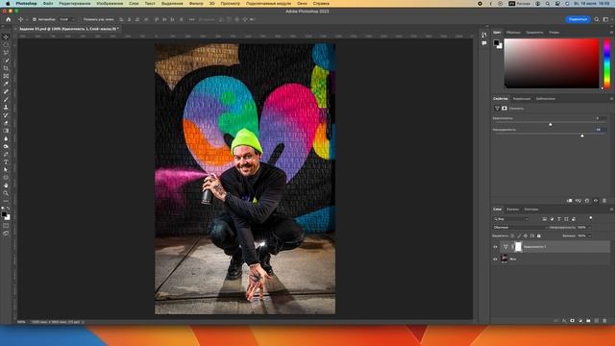Select the Gradient tool

6,131
